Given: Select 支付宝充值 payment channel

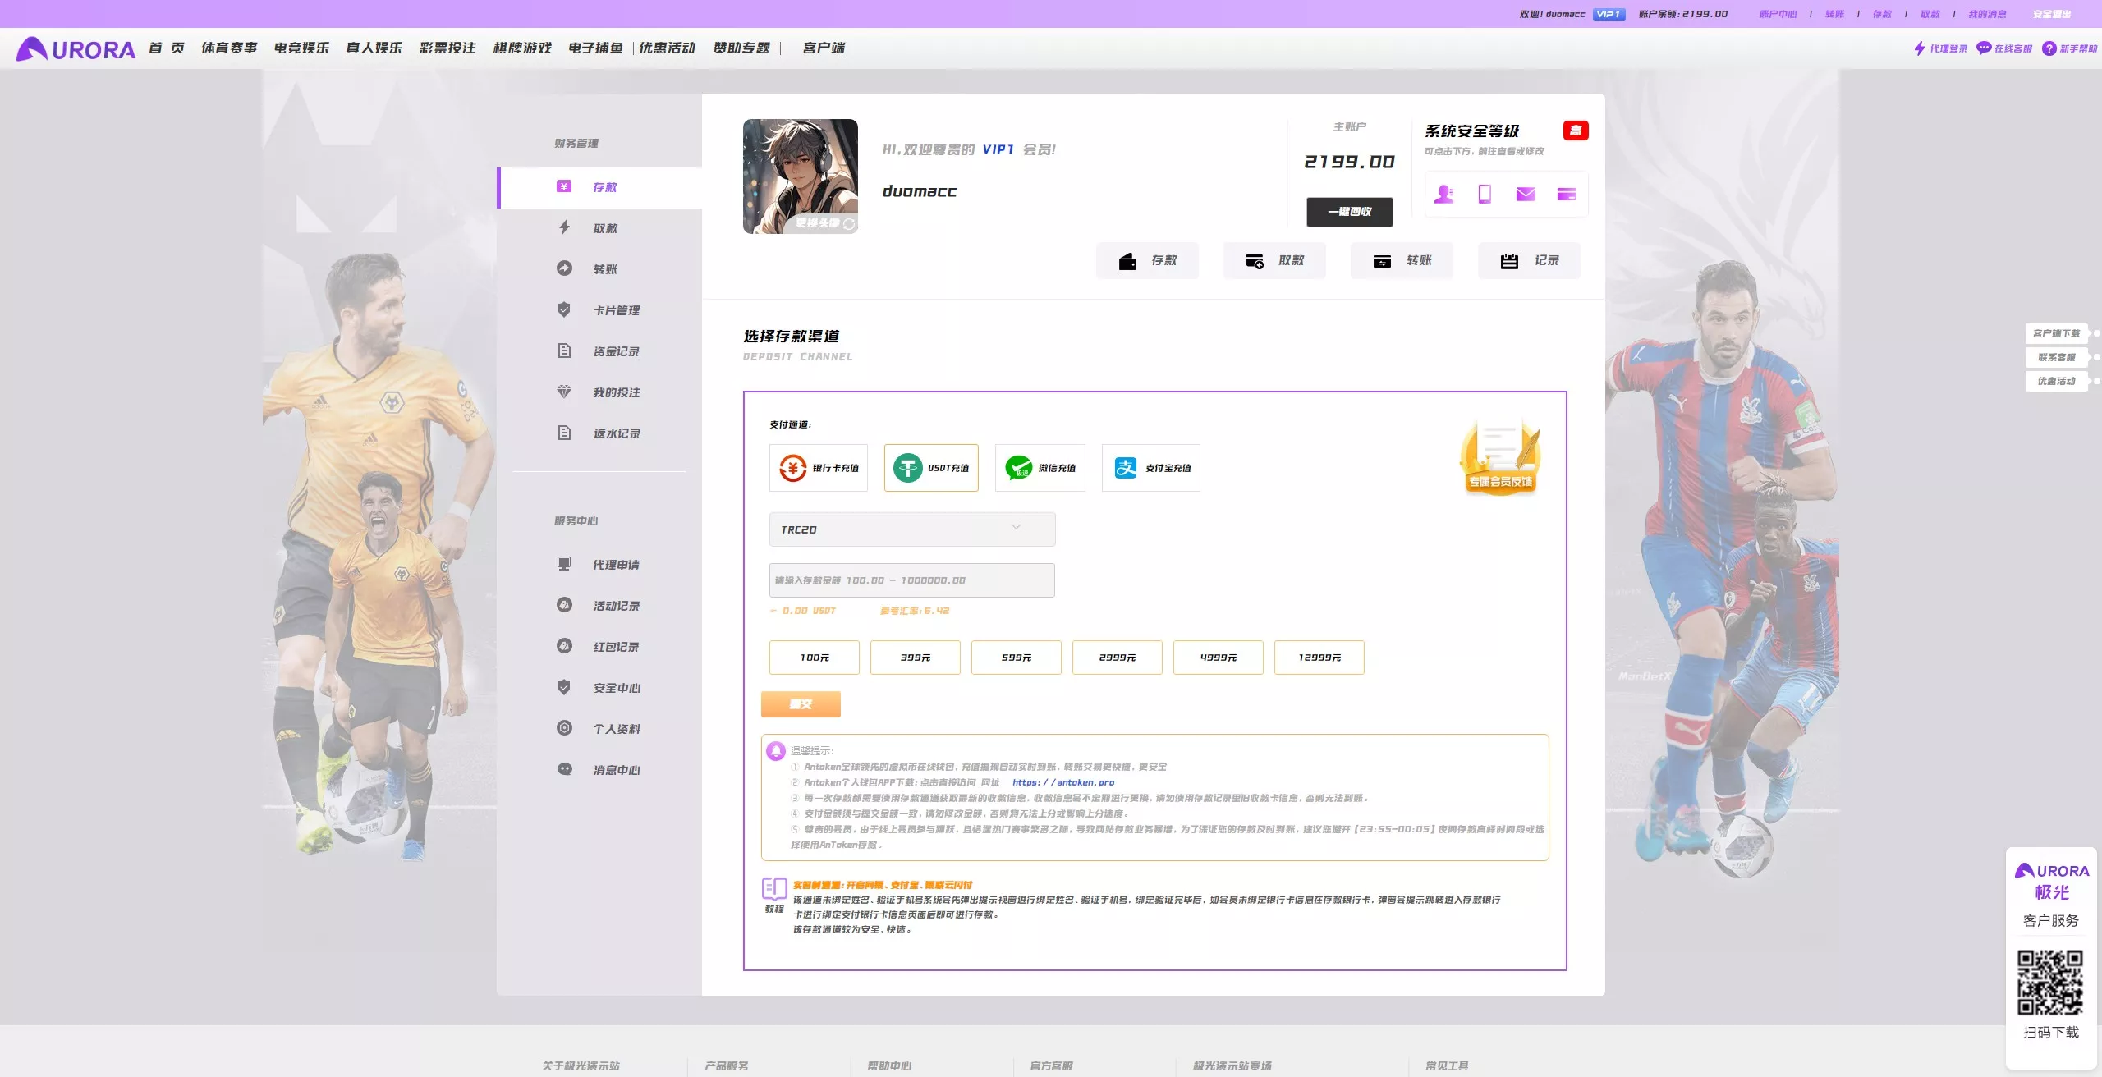Looking at the screenshot, I should coord(1151,468).
